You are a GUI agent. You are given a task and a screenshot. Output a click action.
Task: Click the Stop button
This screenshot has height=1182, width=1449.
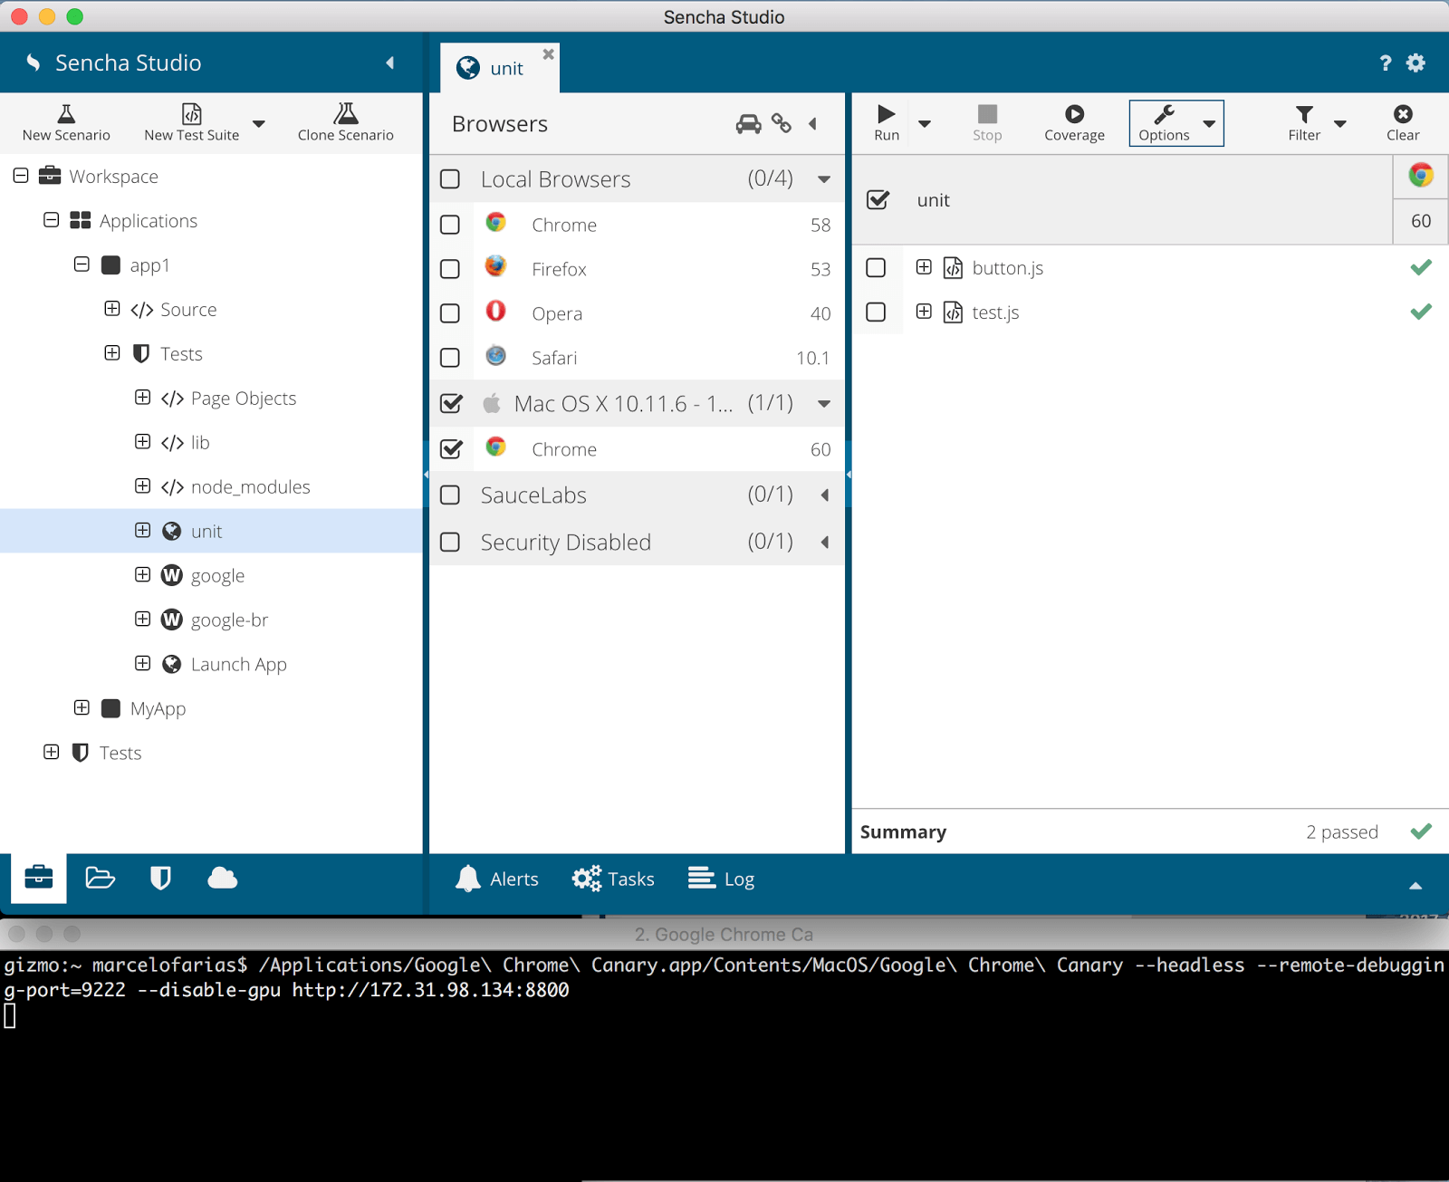point(987,123)
